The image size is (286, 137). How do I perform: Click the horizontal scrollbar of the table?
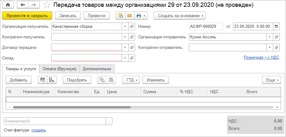pos(71,107)
